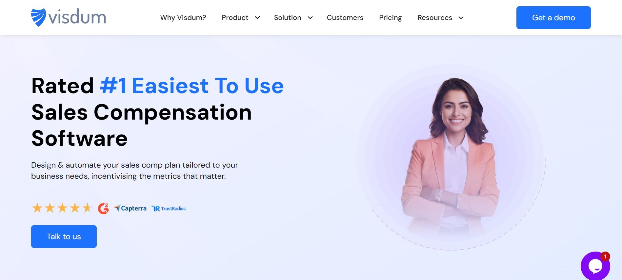Click the Talk to us button
622x280 pixels.
click(x=64, y=237)
